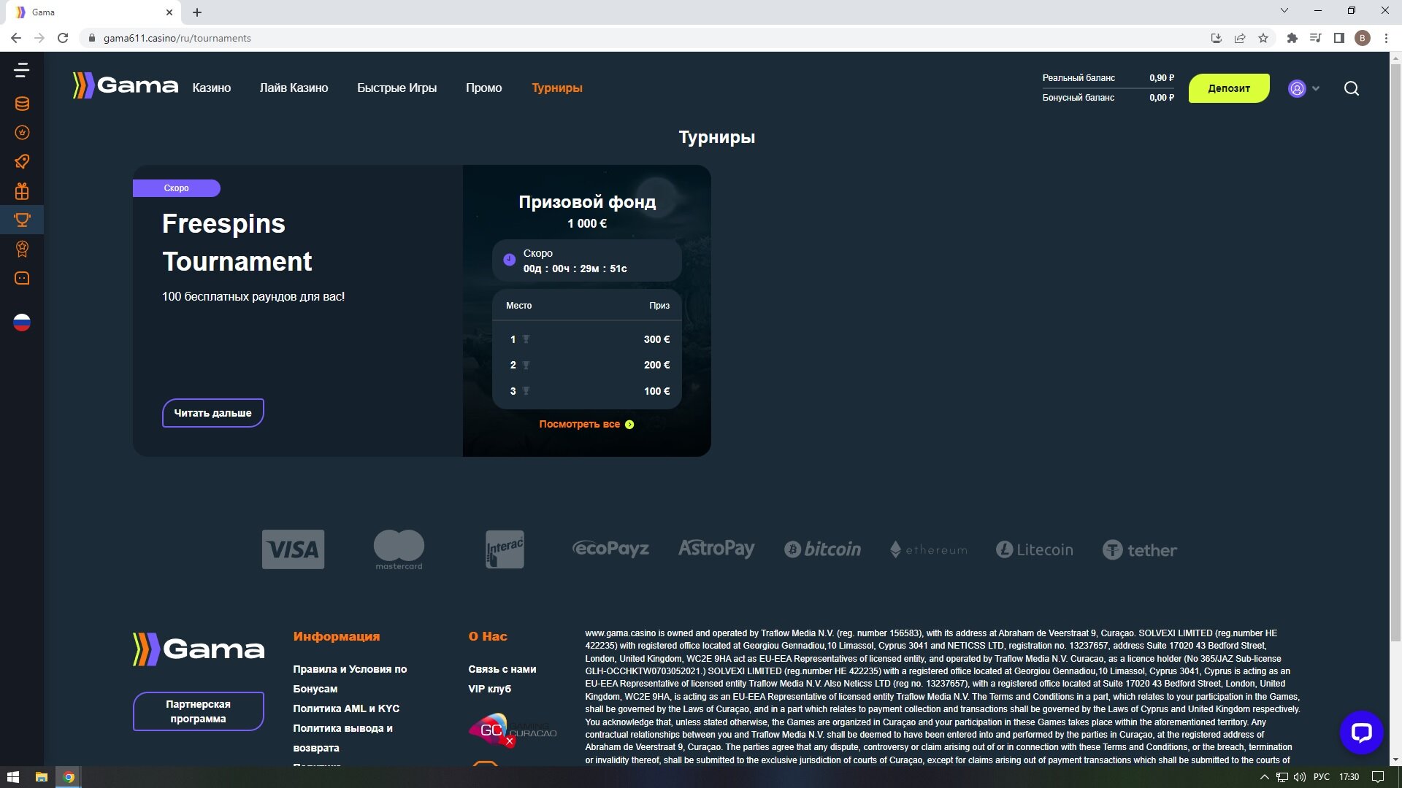Show hidden system tray icons
The height and width of the screenshot is (788, 1402).
tap(1265, 777)
